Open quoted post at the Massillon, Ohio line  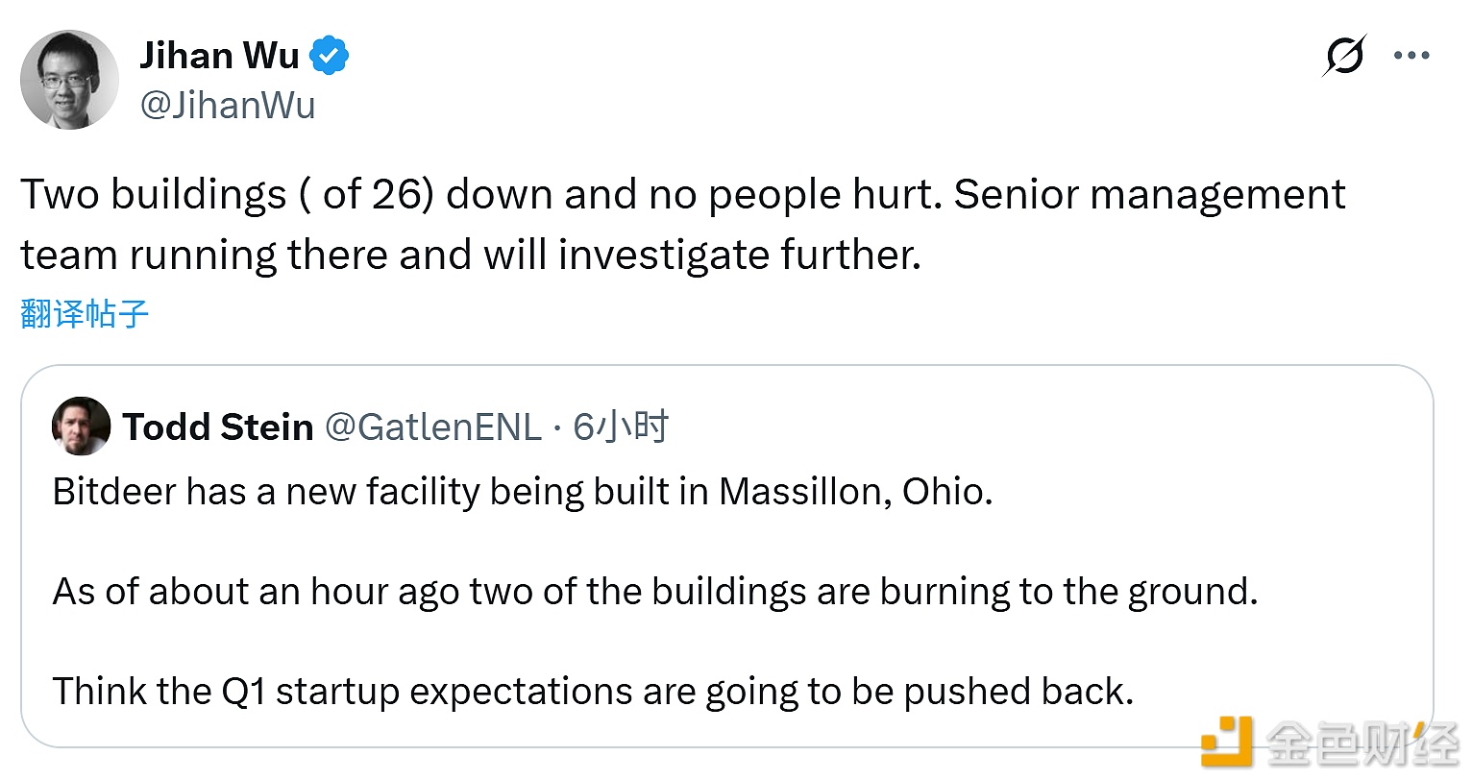tap(855, 492)
